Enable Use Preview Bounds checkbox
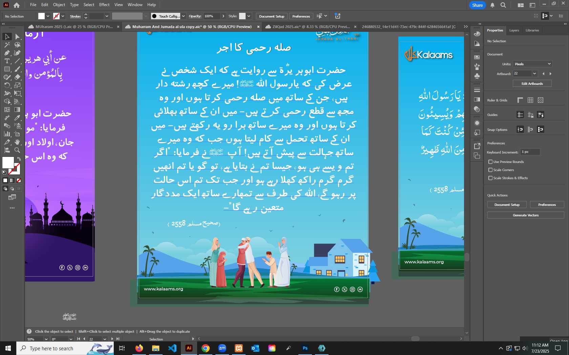569x355 pixels. pos(490,162)
